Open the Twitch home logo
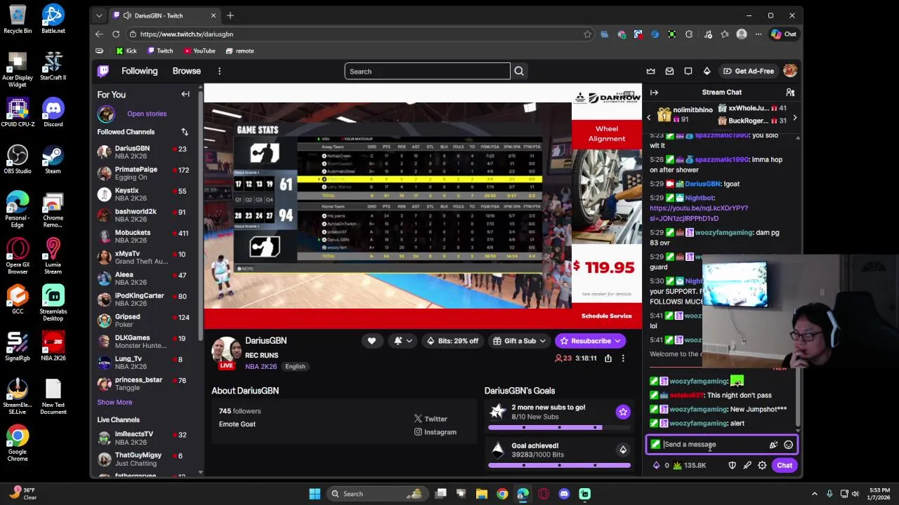This screenshot has height=505, width=899. (x=103, y=71)
